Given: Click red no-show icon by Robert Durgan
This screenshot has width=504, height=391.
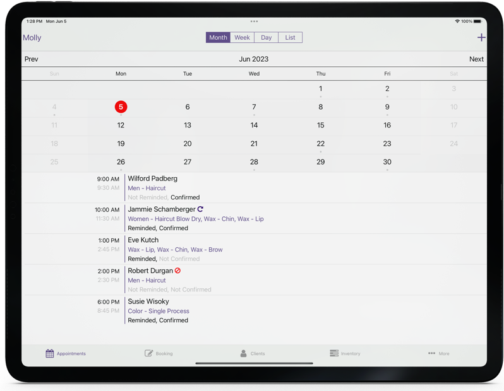Looking at the screenshot, I should point(177,271).
